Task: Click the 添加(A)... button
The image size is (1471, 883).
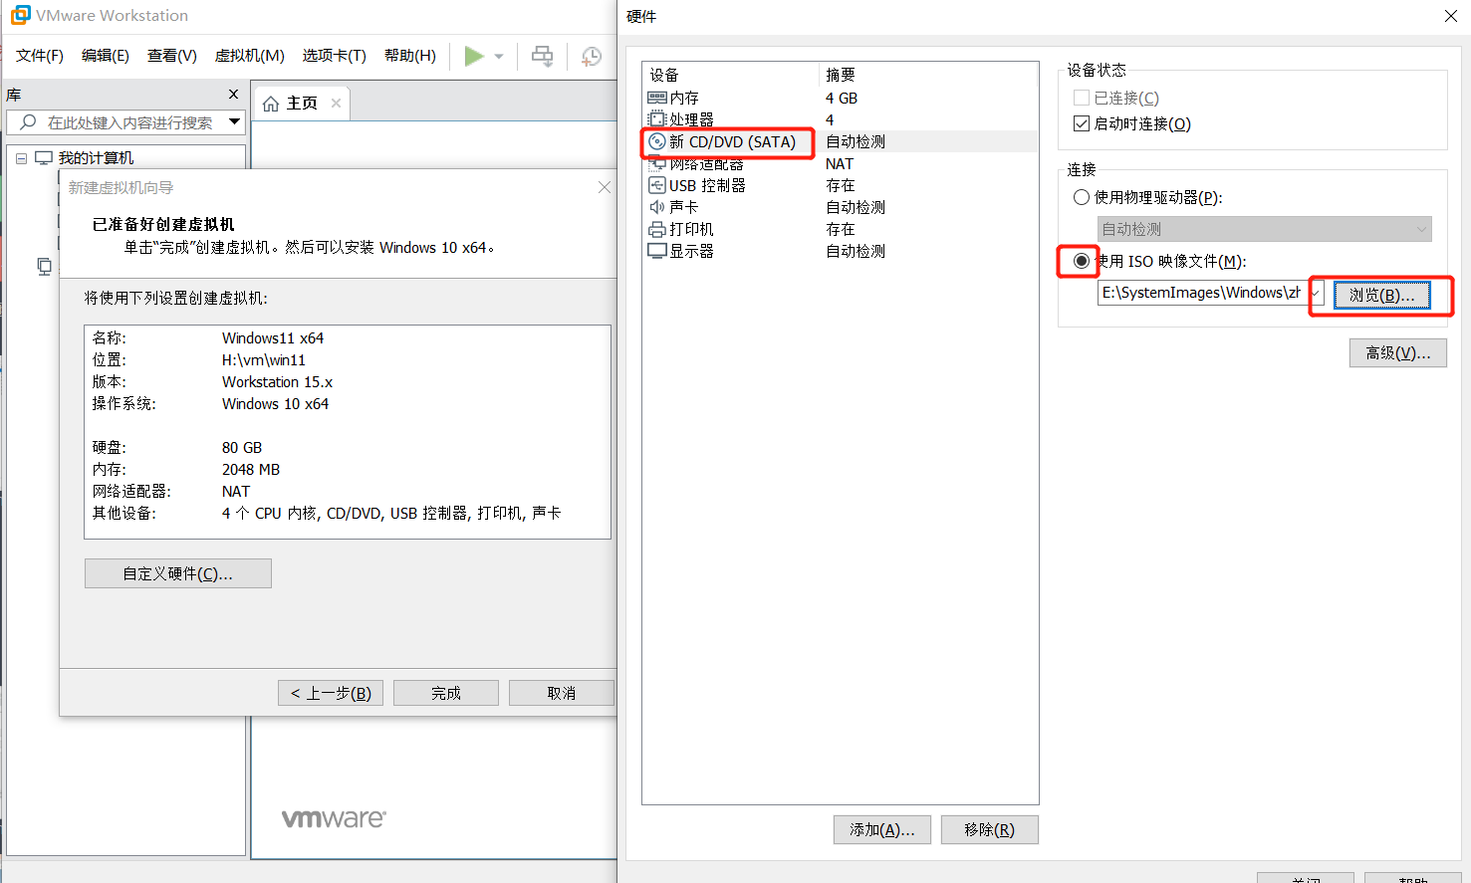Action: coord(882,830)
